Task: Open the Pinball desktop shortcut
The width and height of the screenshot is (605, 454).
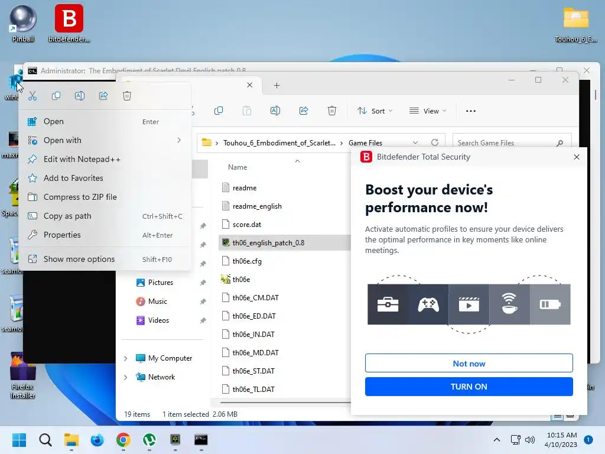Action: pyautogui.click(x=23, y=24)
